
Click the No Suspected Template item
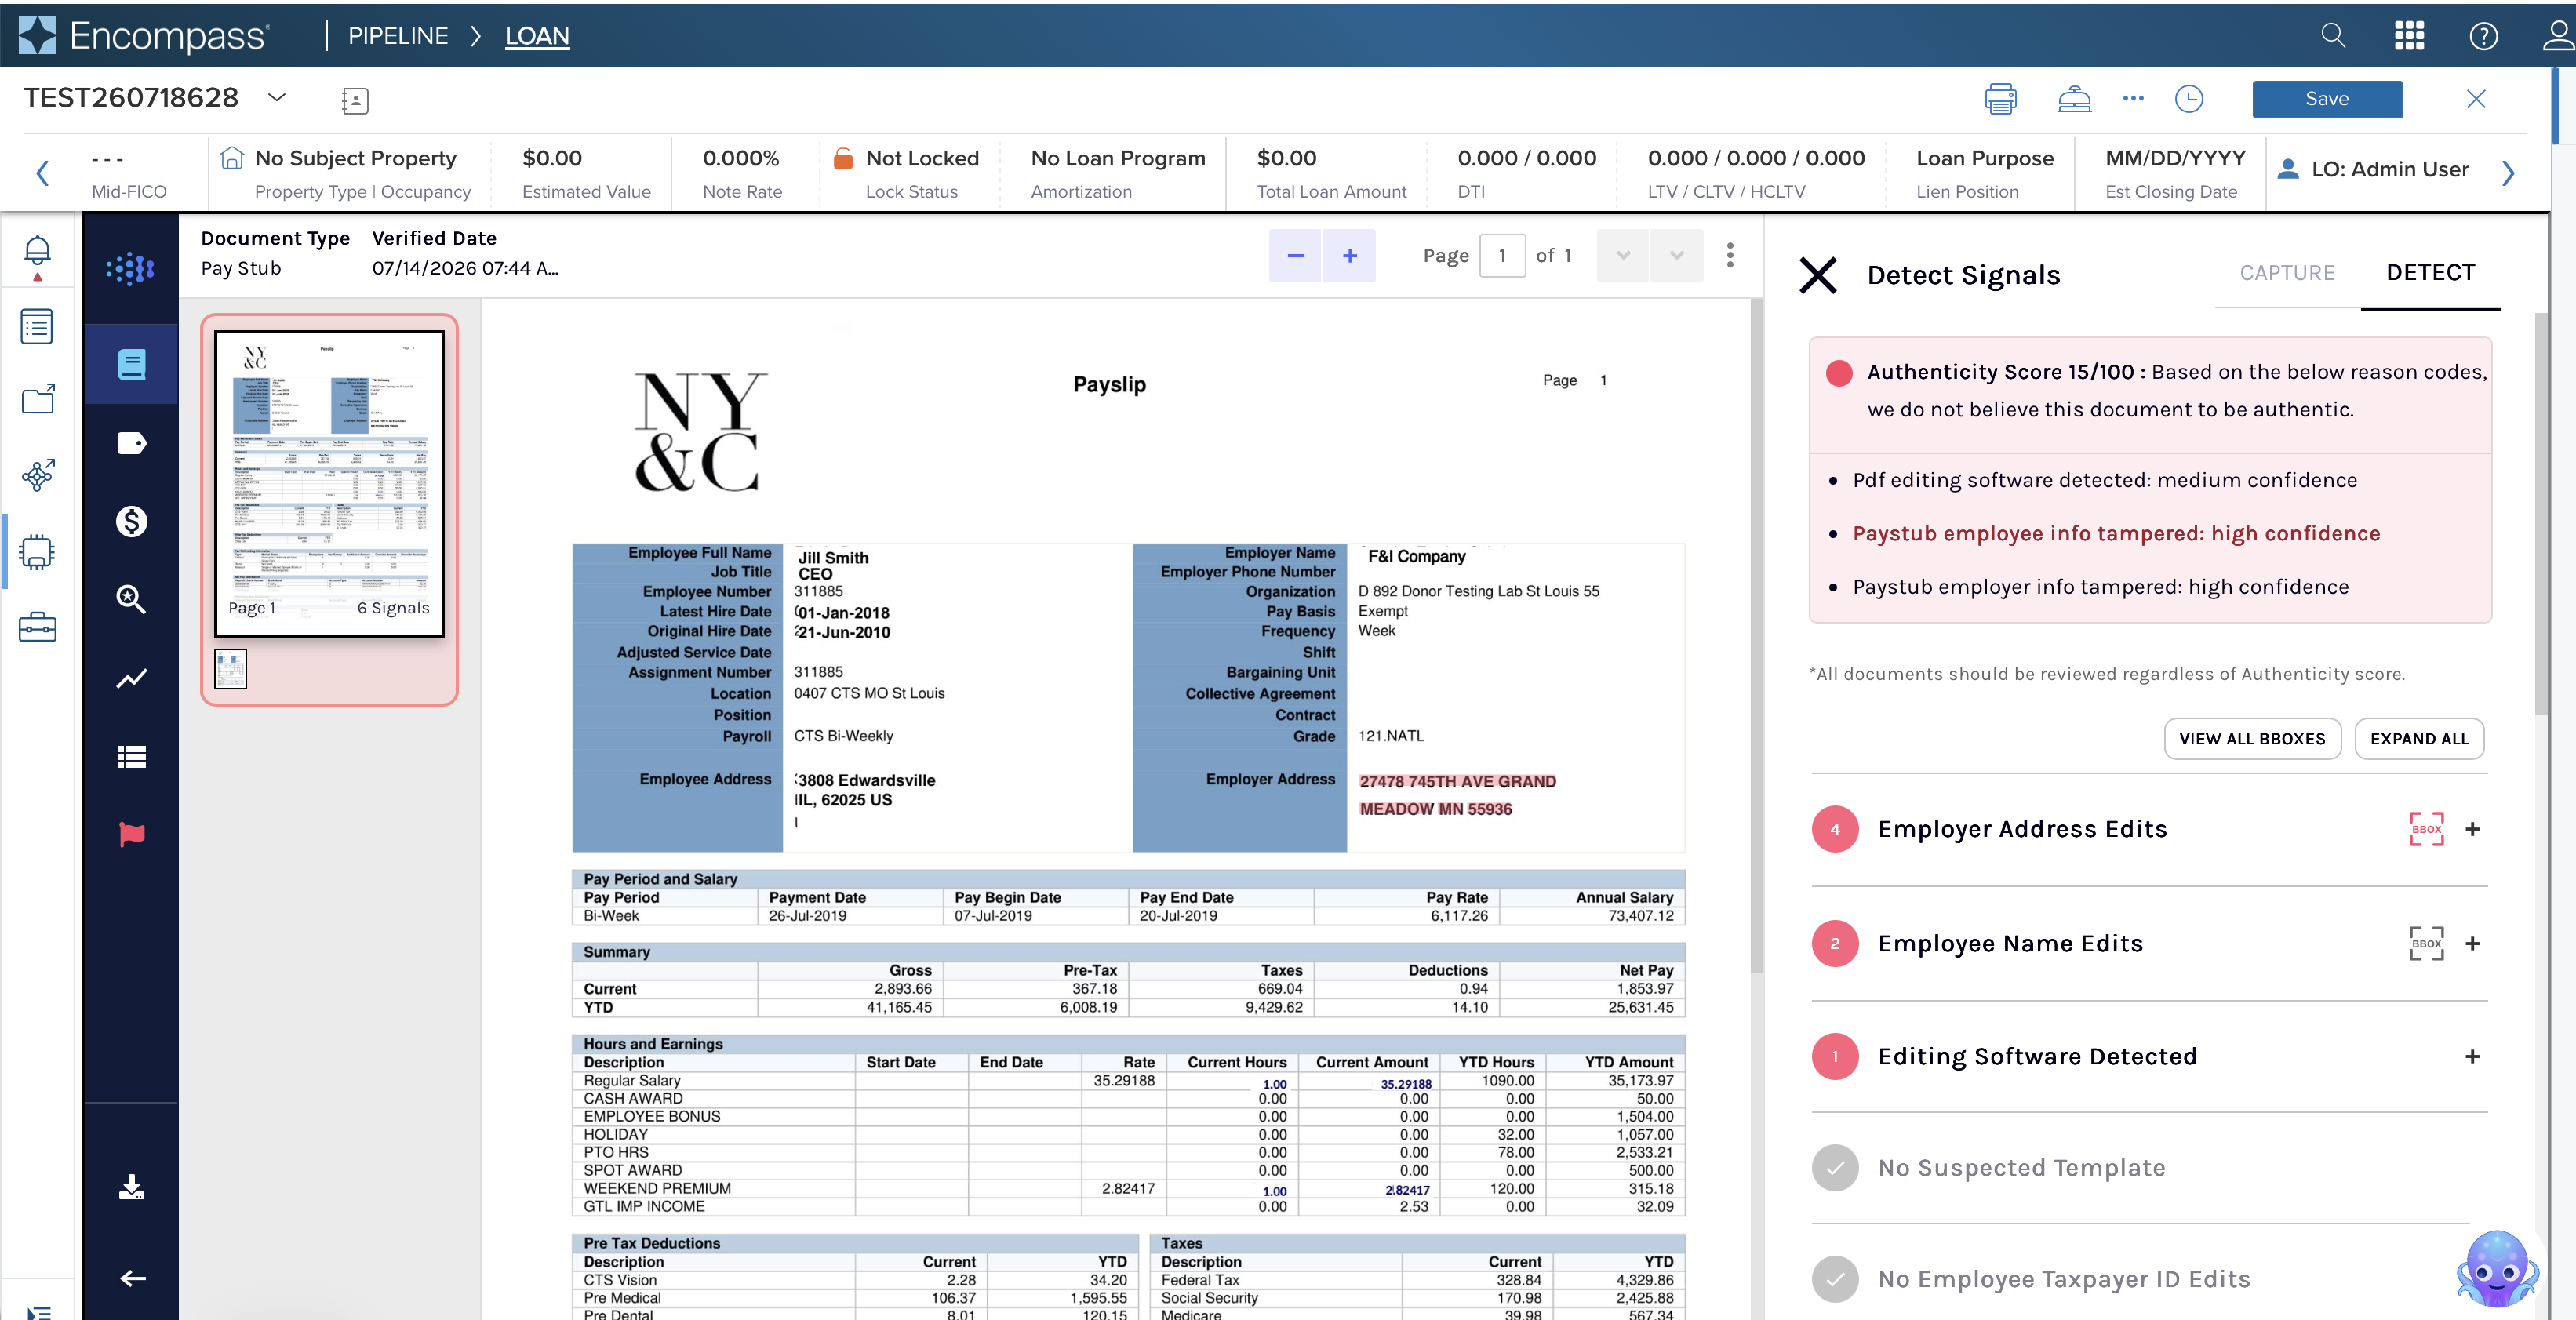coord(2021,1168)
